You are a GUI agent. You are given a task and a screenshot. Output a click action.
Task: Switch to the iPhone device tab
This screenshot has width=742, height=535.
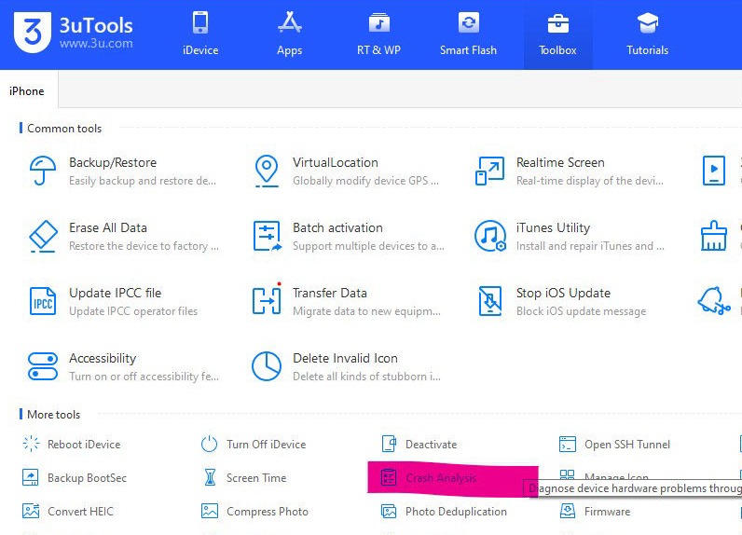coord(27,90)
